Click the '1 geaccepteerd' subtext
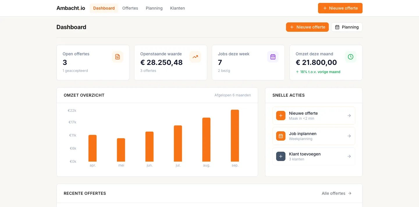Screen dimensions: 419x207 pos(75,71)
